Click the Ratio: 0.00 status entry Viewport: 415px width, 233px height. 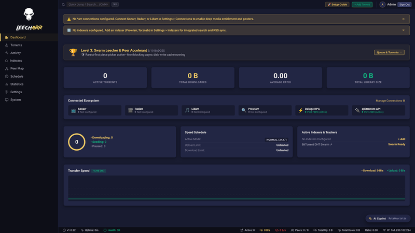[x=371, y=230]
